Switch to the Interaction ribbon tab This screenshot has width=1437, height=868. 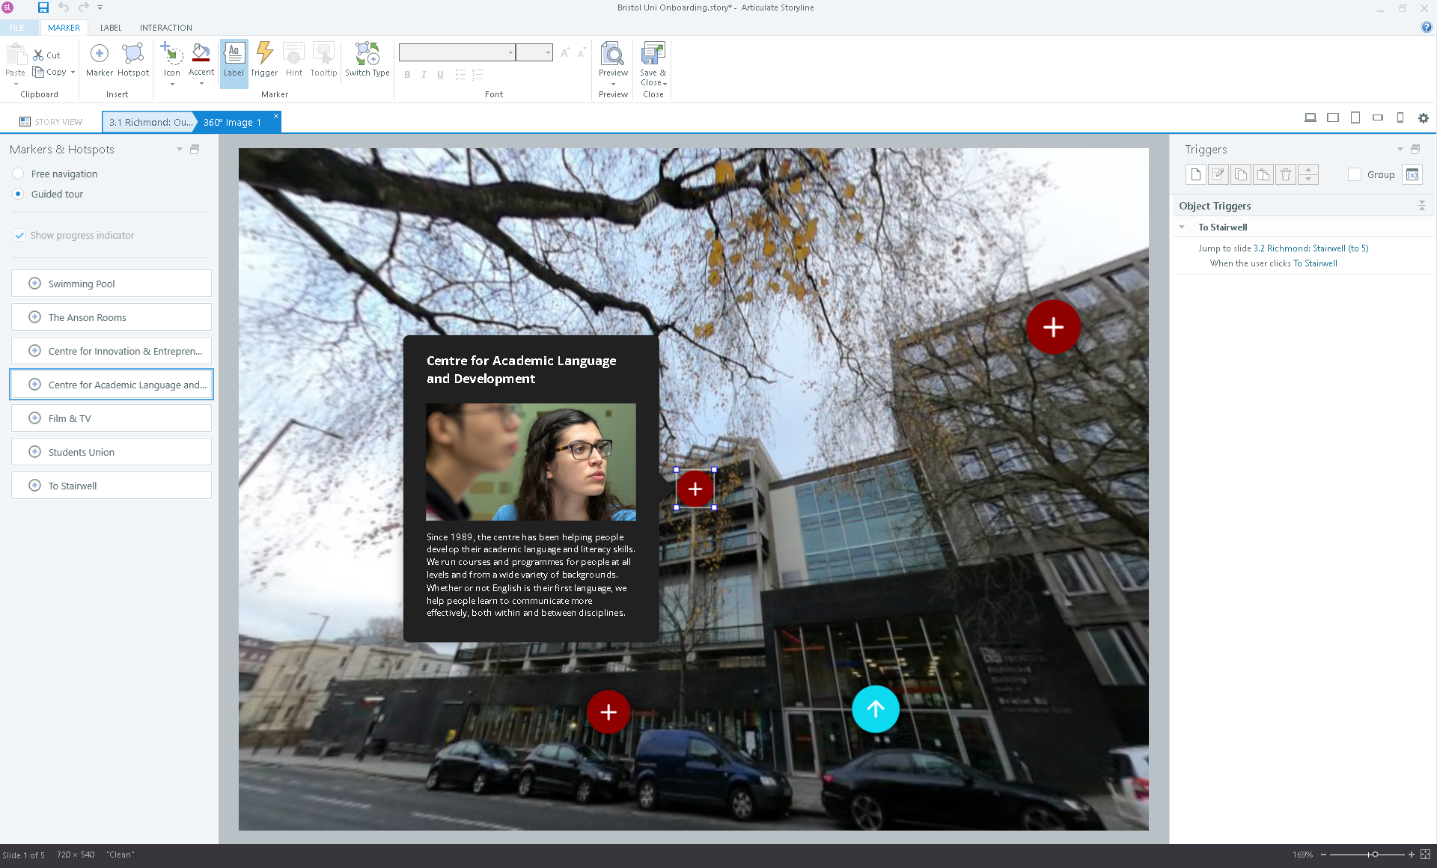(165, 28)
